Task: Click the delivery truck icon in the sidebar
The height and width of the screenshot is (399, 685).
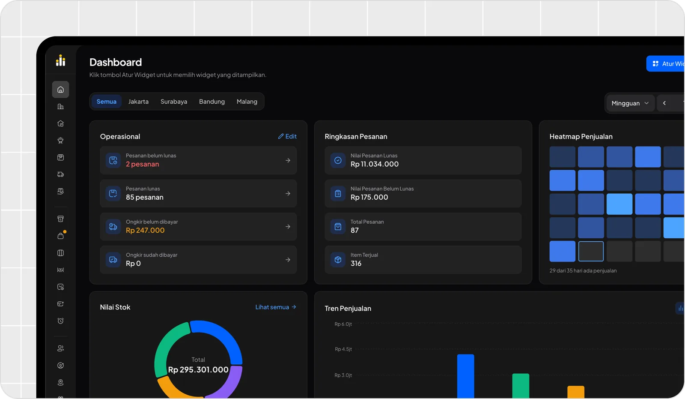Action: (x=60, y=174)
